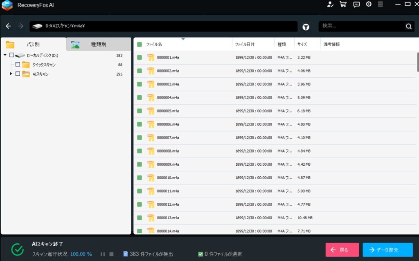This screenshot has height=261, width=419.
Task: Stop the scan with the square icon
Action: tap(111, 254)
